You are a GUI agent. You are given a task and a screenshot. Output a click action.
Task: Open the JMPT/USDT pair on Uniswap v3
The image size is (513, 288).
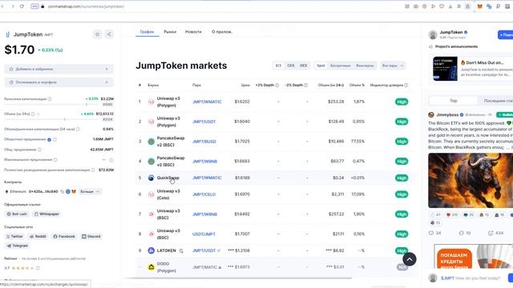tap(204, 122)
